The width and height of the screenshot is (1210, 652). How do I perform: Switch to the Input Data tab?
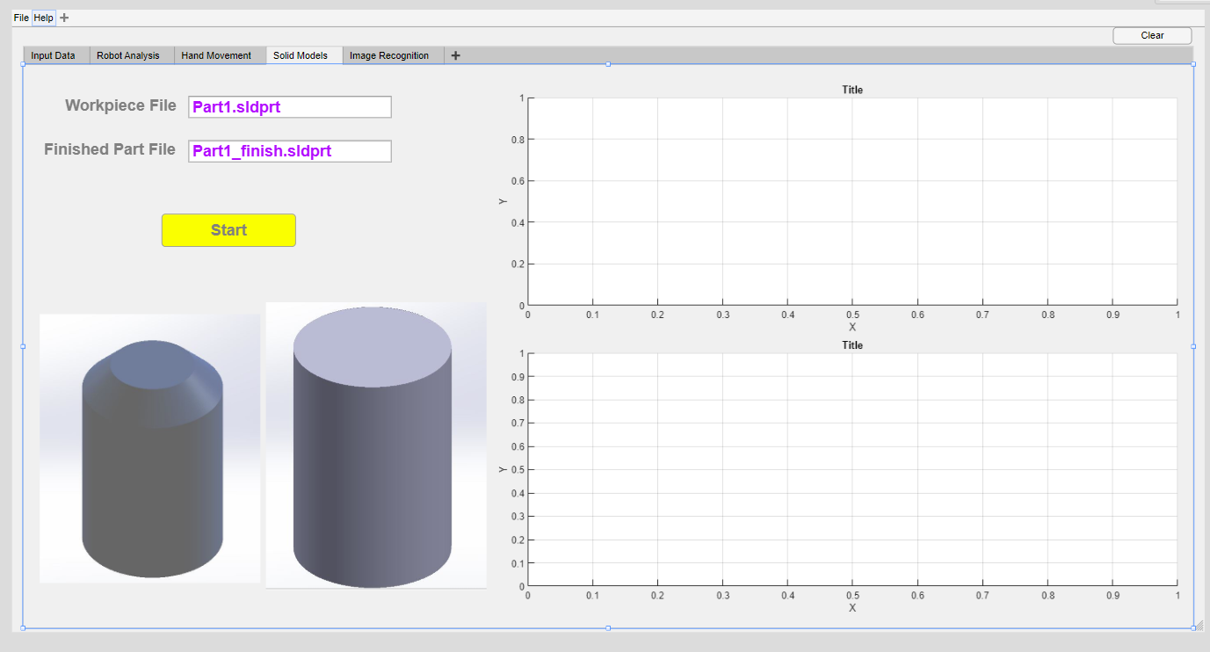point(54,54)
